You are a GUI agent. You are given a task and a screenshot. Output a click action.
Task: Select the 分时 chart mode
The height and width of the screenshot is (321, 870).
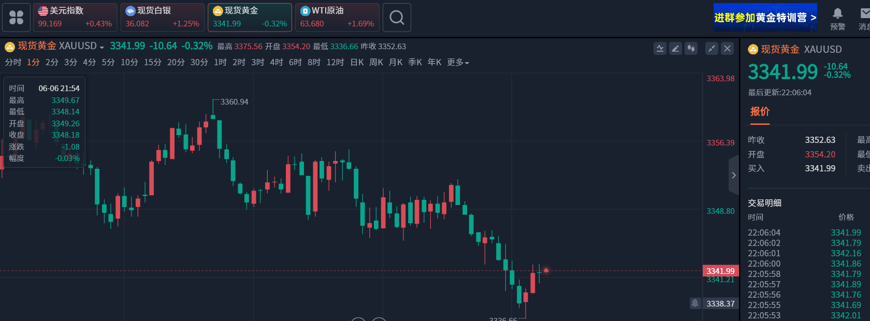(x=13, y=63)
